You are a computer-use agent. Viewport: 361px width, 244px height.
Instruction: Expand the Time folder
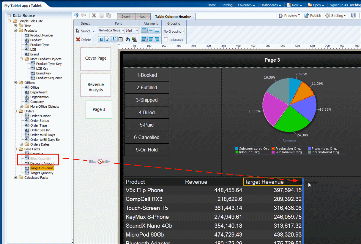coord(15,26)
